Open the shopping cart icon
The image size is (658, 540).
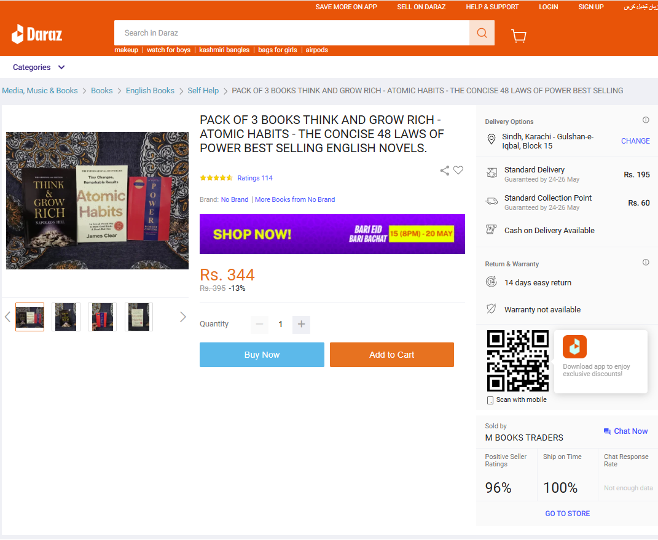(519, 36)
